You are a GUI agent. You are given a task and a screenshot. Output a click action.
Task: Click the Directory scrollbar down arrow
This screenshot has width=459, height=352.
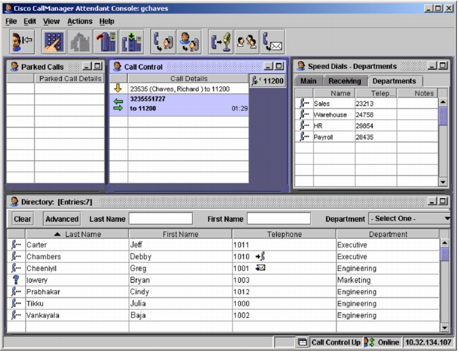(x=445, y=327)
